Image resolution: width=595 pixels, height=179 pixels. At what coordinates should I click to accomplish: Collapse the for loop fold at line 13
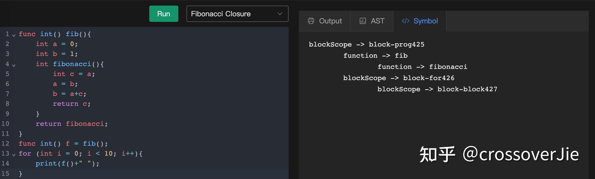pos(14,155)
